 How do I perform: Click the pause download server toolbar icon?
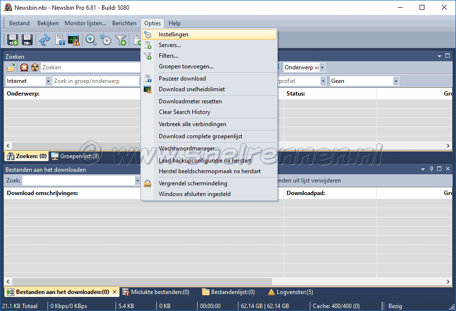coord(60,40)
